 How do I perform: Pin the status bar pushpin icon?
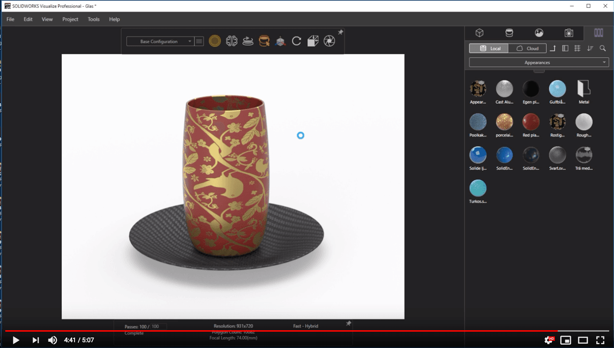tap(349, 323)
